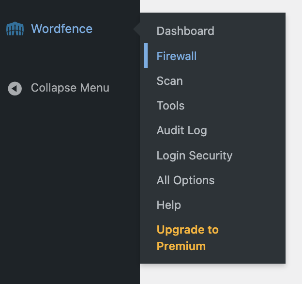Open the Wordfence sidebar menu label
302x284 pixels.
(61, 29)
